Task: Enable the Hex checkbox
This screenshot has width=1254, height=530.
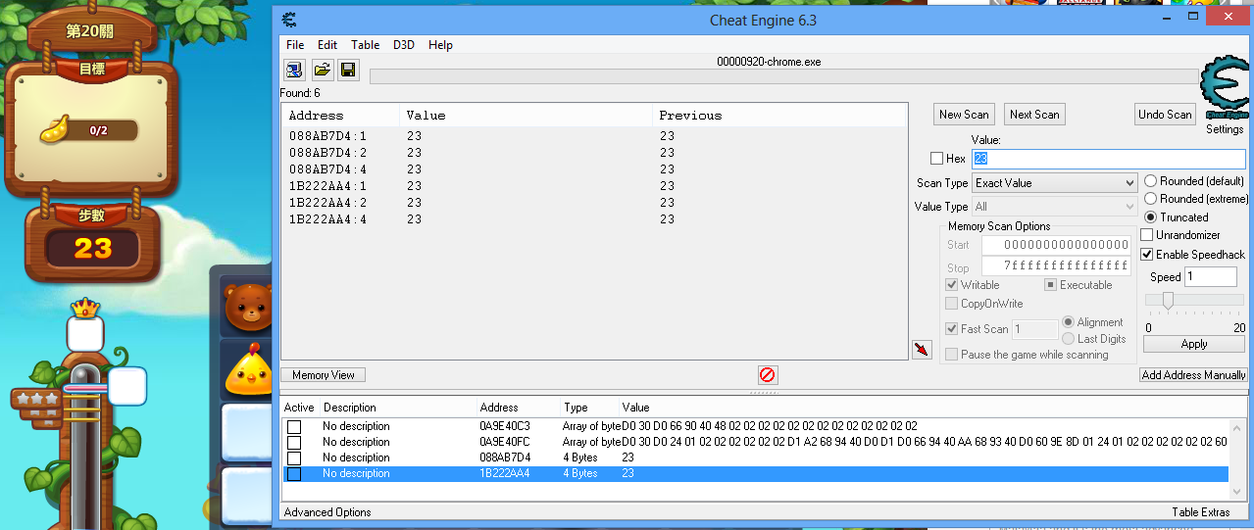Action: pyautogui.click(x=937, y=159)
